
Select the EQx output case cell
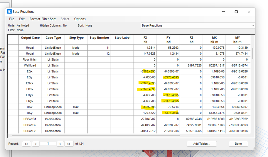pos(30,71)
